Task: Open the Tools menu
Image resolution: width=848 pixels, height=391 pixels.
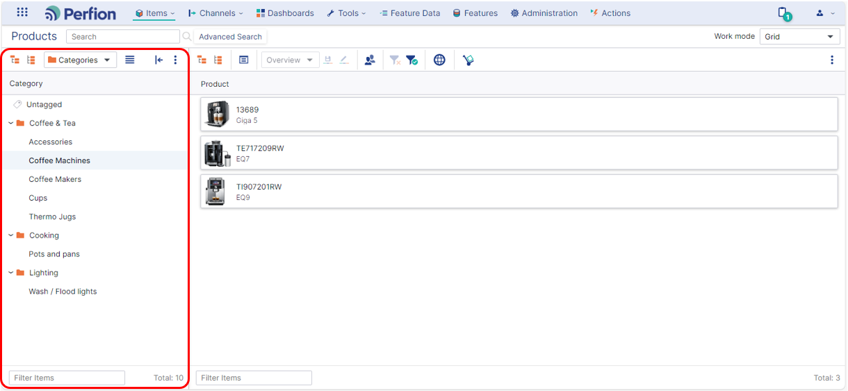Action: pos(346,13)
